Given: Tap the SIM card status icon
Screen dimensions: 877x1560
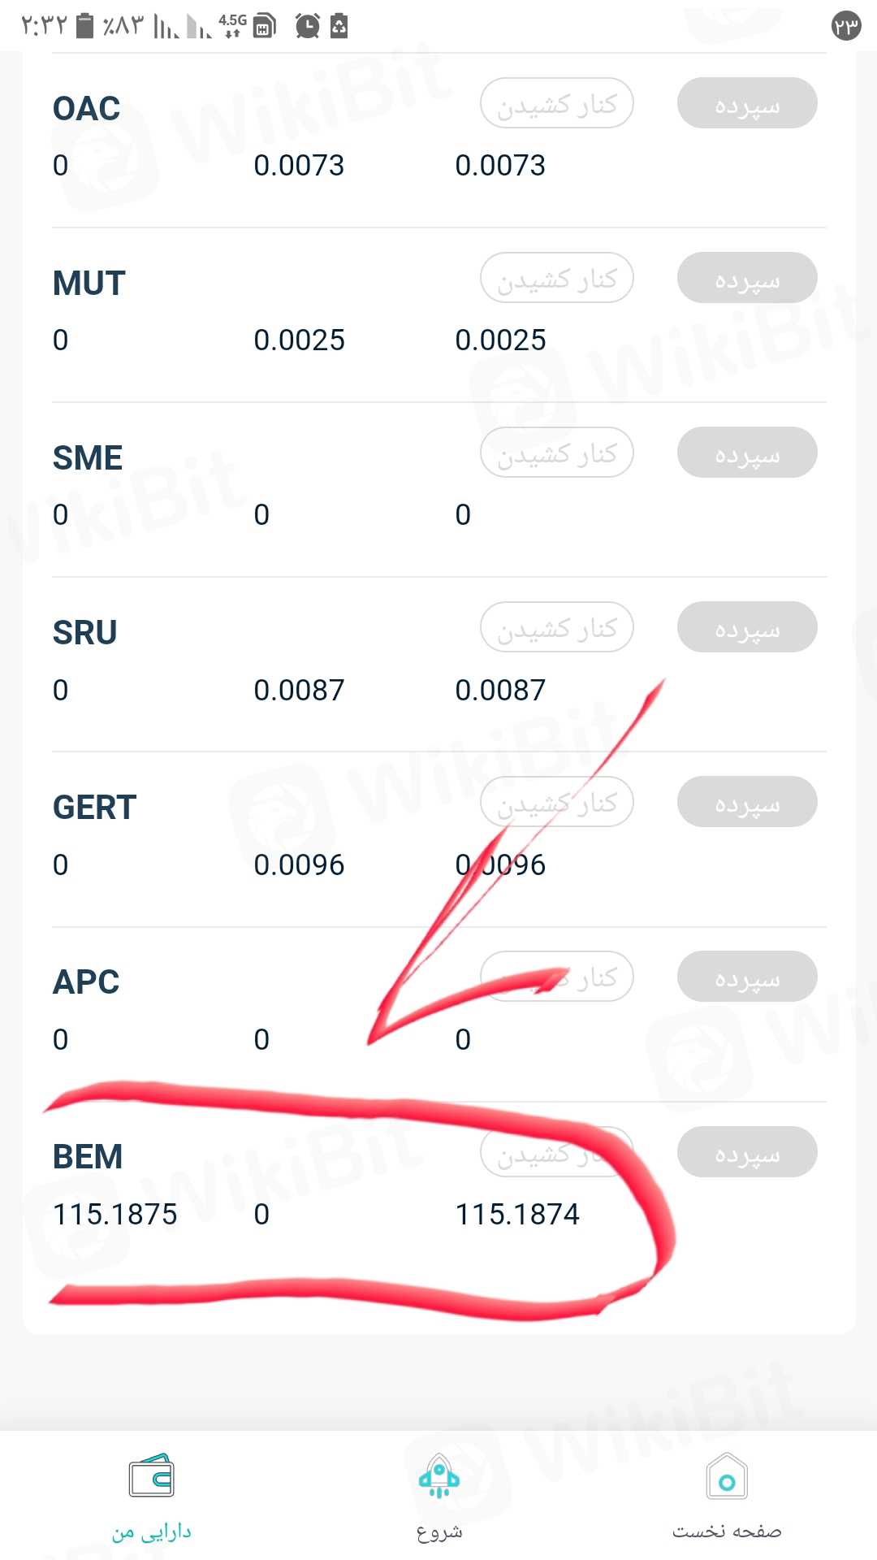Looking at the screenshot, I should (x=265, y=26).
